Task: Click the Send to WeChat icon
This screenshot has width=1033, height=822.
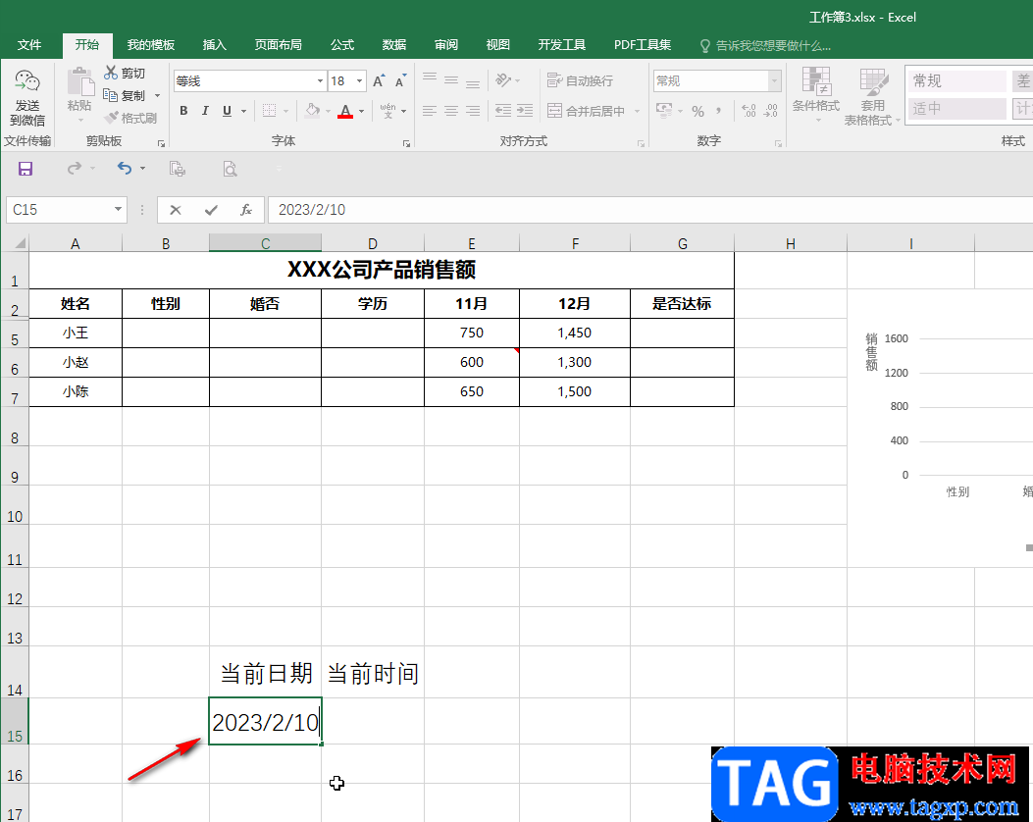Action: [27, 98]
